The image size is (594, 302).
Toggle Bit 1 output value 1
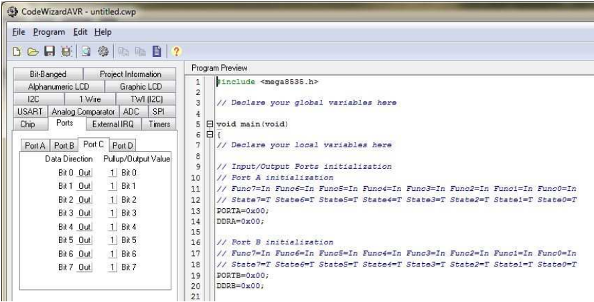(x=113, y=186)
